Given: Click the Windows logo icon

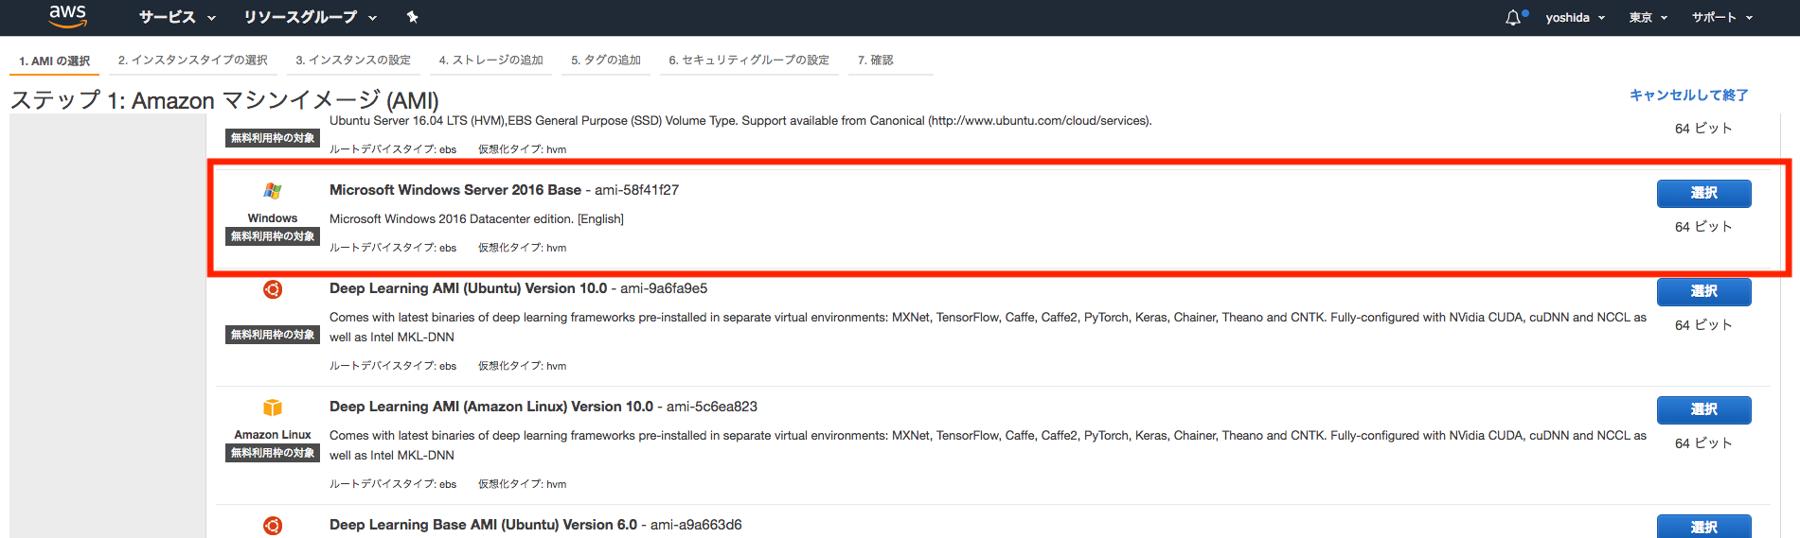Looking at the screenshot, I should pos(273,191).
